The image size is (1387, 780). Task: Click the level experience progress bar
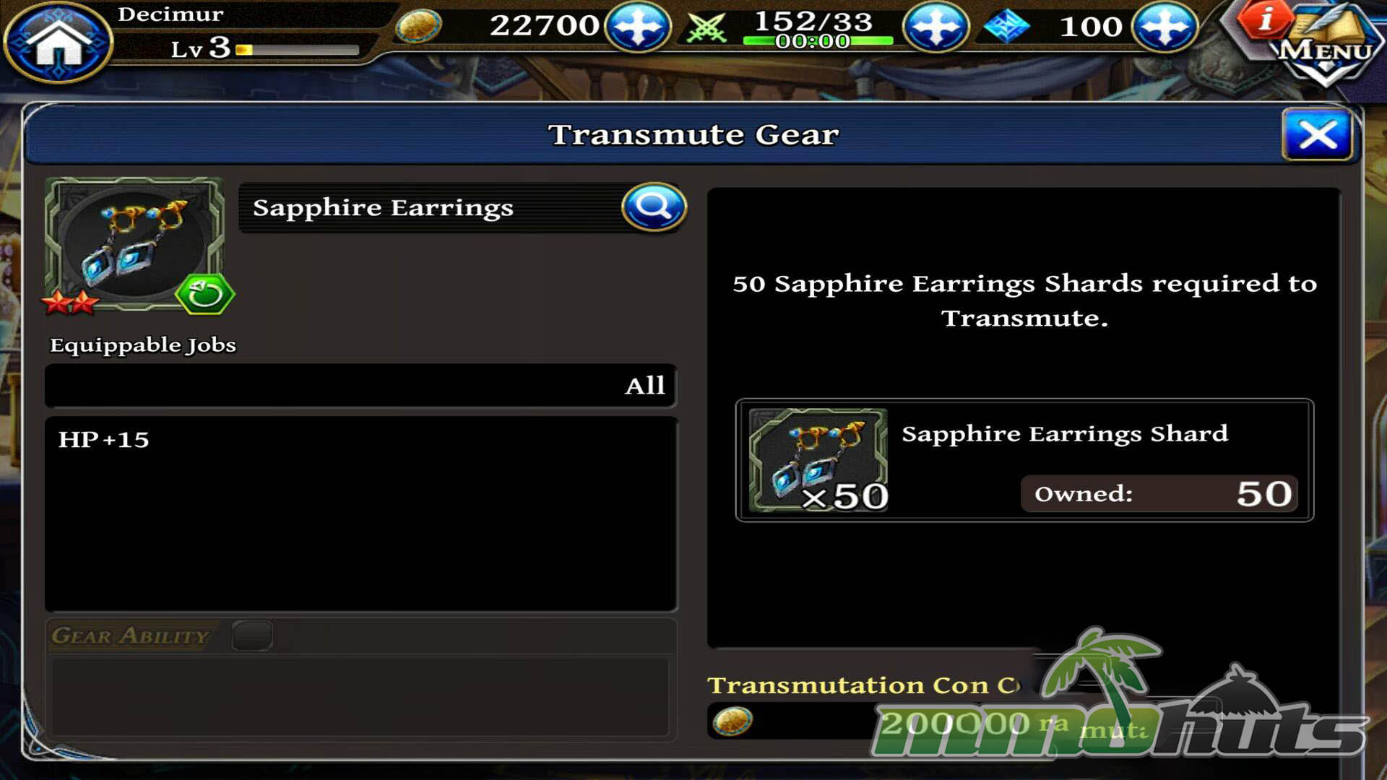click(x=297, y=50)
